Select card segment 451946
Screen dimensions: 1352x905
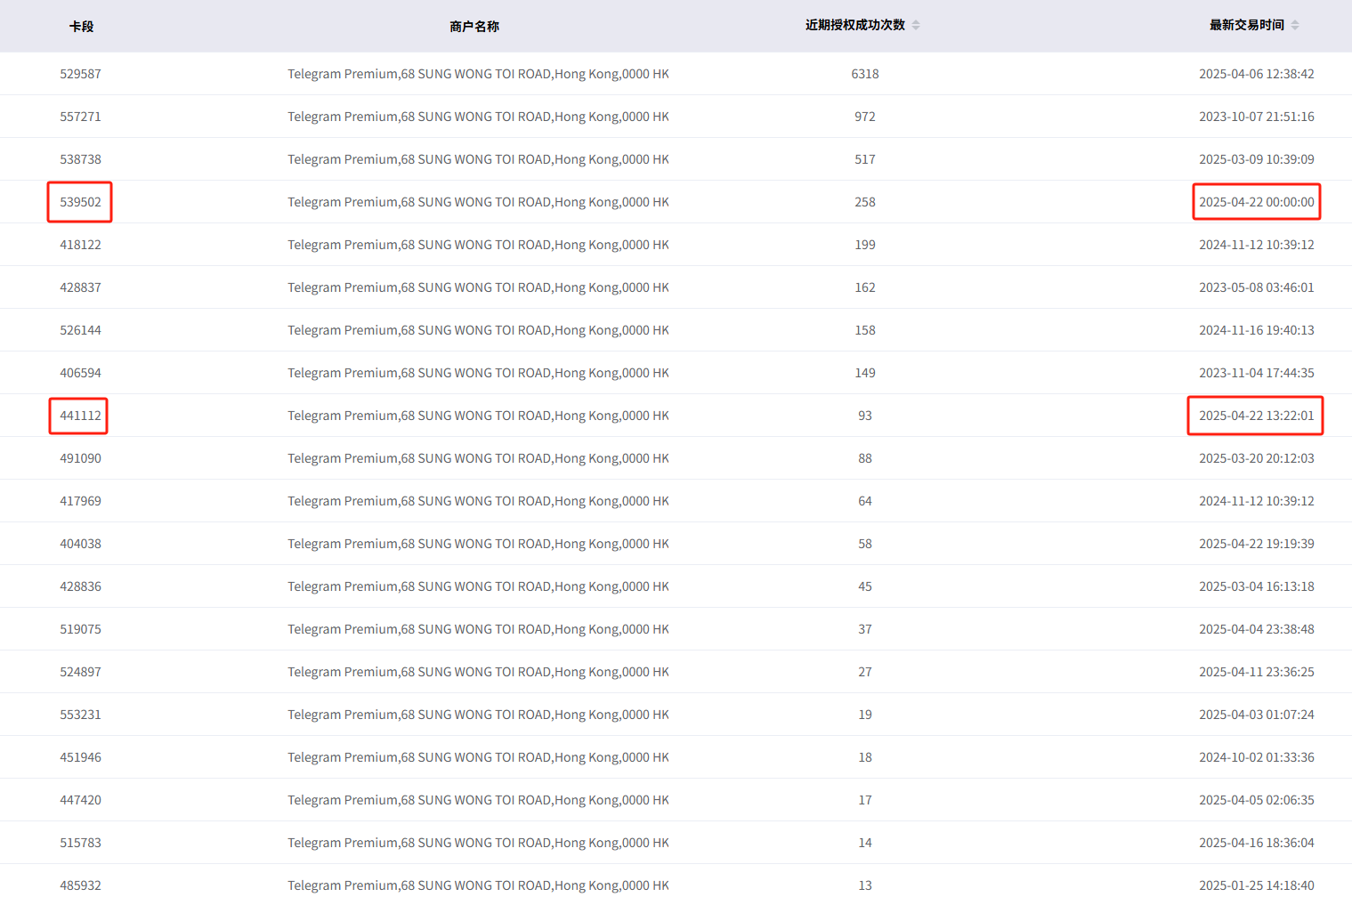[80, 757]
